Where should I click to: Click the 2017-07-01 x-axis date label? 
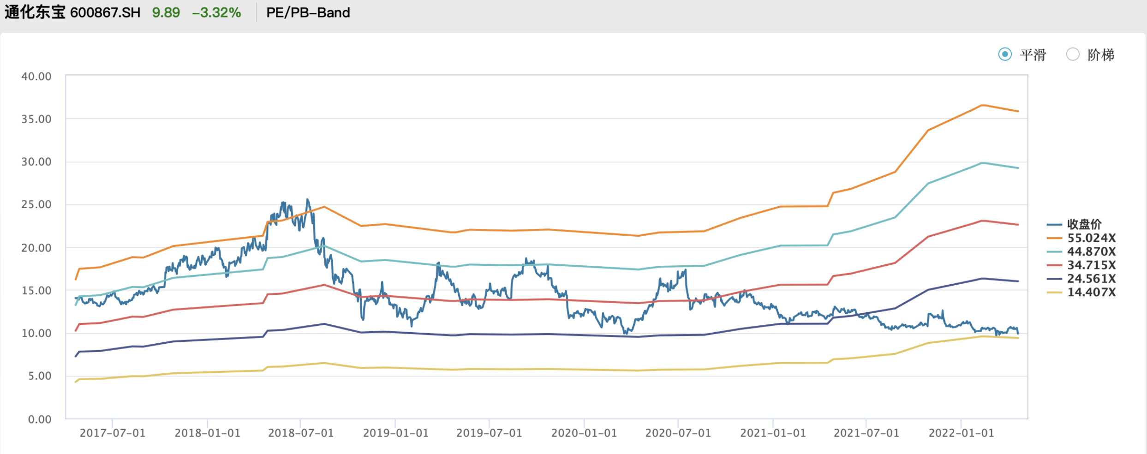[113, 433]
